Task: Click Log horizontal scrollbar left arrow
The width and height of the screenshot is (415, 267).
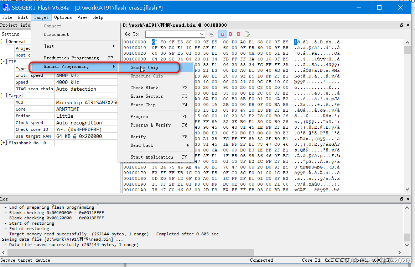Action: (4, 252)
